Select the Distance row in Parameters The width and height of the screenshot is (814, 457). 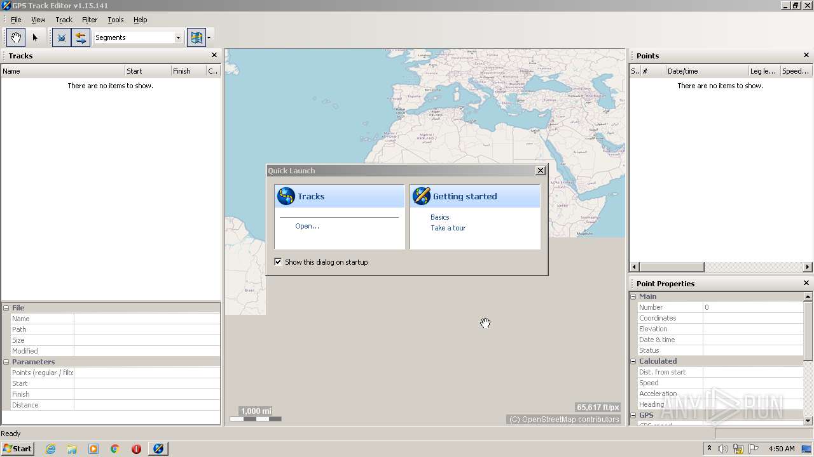click(115, 405)
